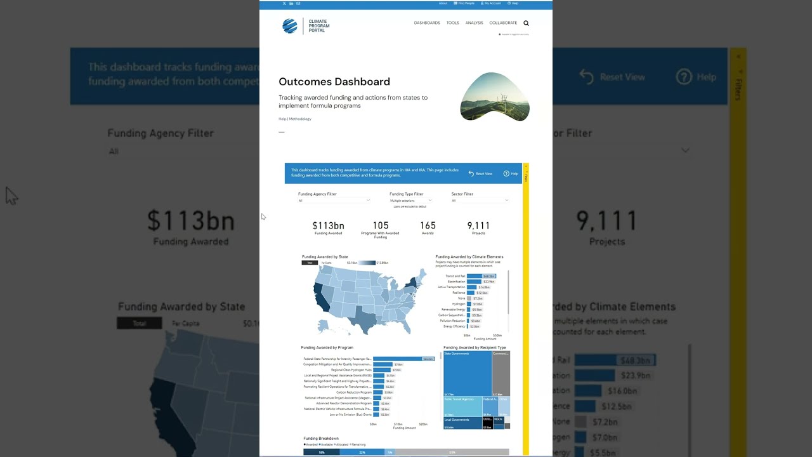
Task: Open the X (Twitter) social icon
Action: click(x=284, y=4)
